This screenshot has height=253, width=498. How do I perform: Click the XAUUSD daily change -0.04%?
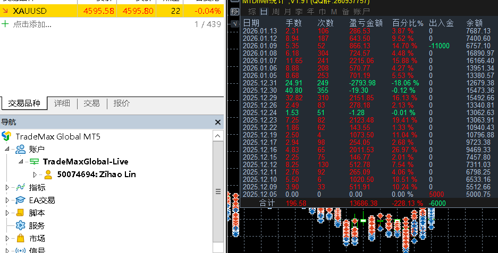coord(207,11)
